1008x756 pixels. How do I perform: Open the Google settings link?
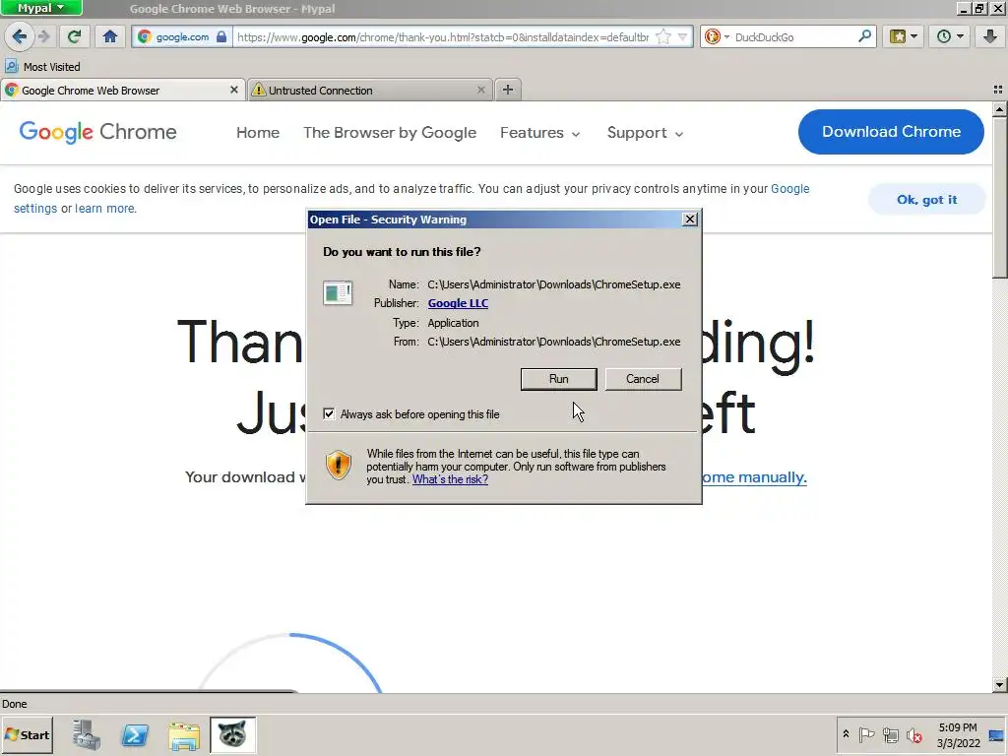[790, 189]
